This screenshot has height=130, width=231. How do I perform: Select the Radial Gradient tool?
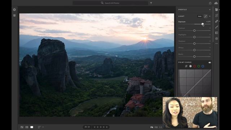217,39
